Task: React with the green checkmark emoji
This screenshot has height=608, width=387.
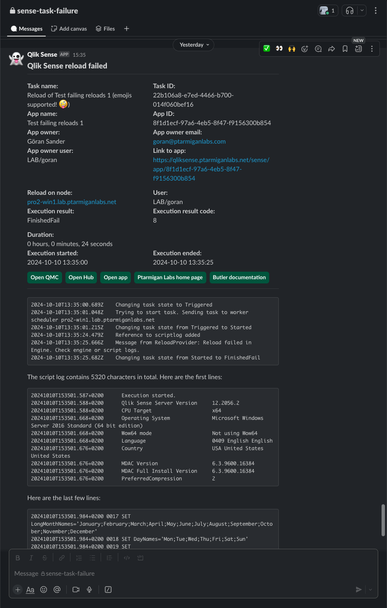Action: tap(266, 49)
